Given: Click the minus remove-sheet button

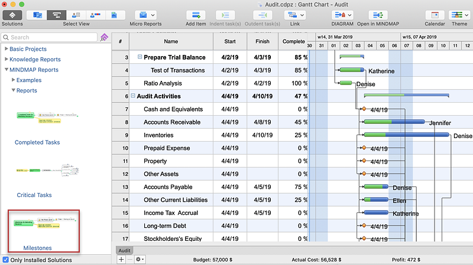Looking at the screenshot, I should click(129, 259).
